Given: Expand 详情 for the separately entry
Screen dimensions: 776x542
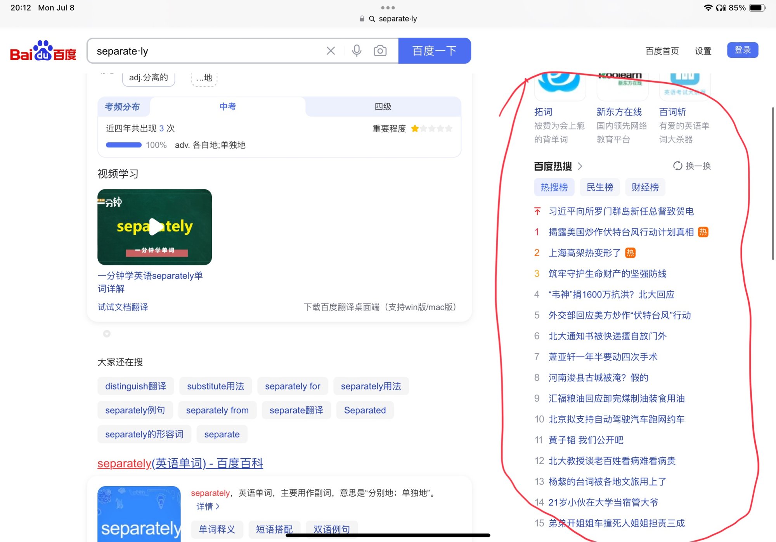Looking at the screenshot, I should pyautogui.click(x=208, y=506).
